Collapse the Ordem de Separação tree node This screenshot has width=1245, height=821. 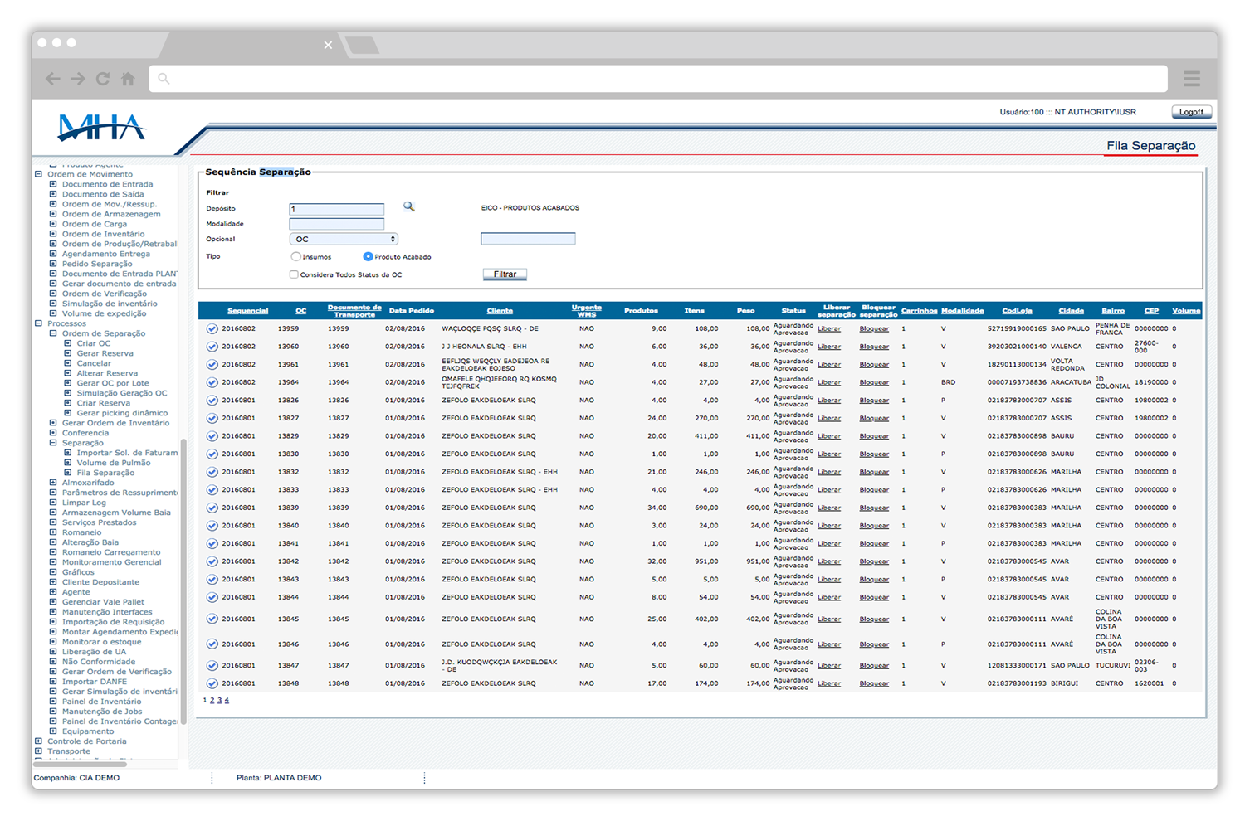click(53, 333)
